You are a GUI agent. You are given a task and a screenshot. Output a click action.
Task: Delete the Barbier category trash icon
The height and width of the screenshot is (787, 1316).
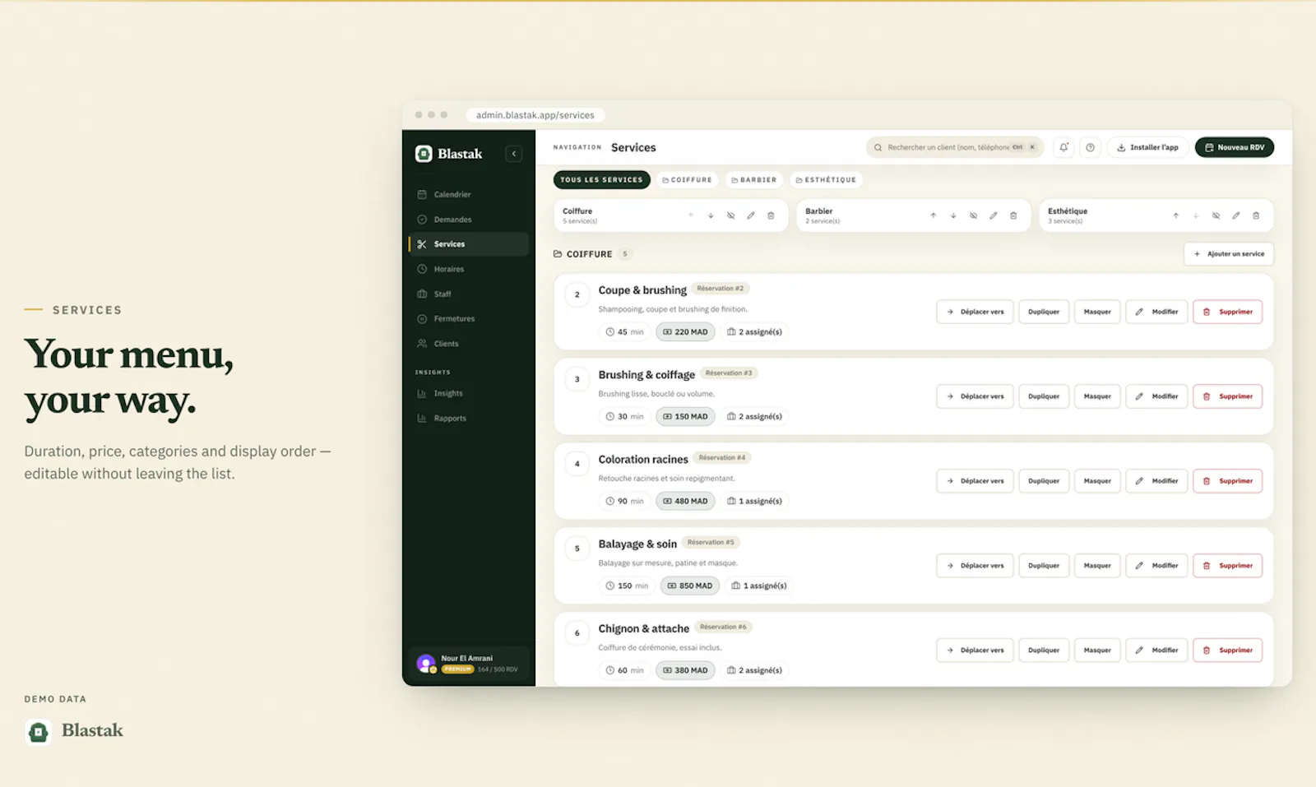click(x=1013, y=215)
